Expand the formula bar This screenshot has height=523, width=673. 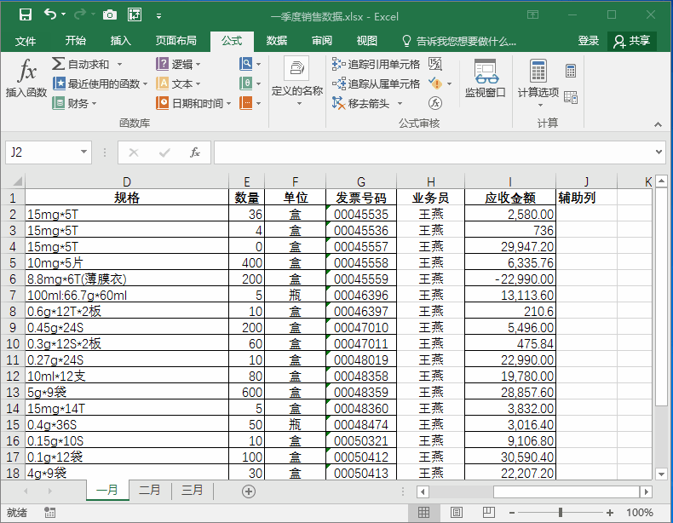[659, 152]
